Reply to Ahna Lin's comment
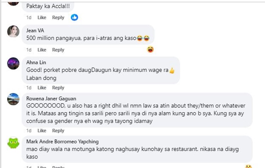Viewport: 265px width, 168px height. coord(58,88)
